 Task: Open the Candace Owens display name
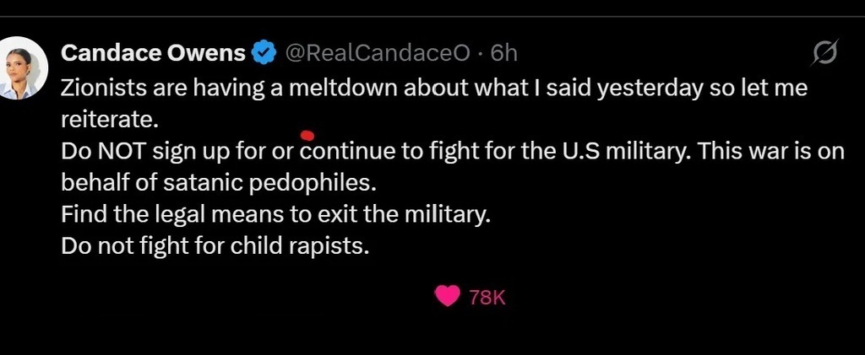pos(154,53)
